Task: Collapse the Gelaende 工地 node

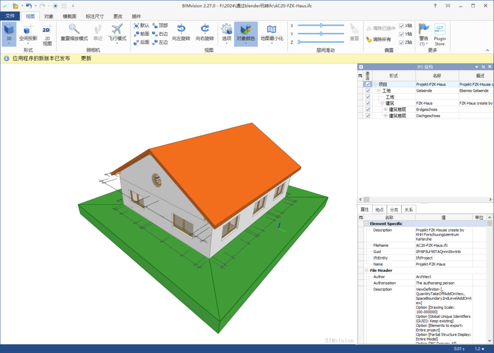Action: [x=379, y=90]
